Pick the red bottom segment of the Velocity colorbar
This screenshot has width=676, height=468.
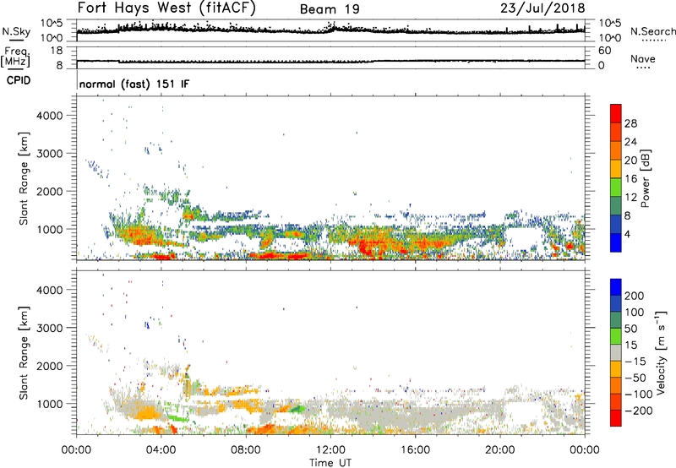click(616, 418)
